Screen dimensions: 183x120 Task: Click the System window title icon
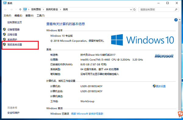tap(5, 3)
